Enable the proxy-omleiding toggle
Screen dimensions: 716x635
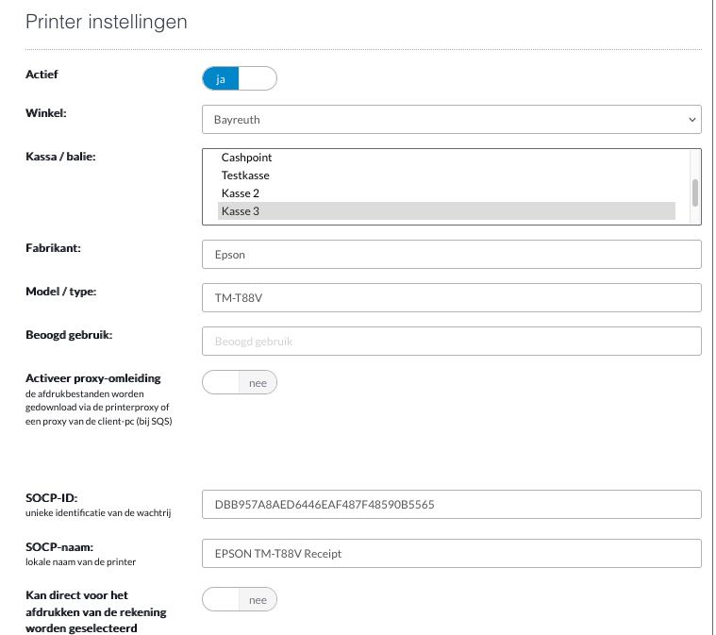point(240,382)
